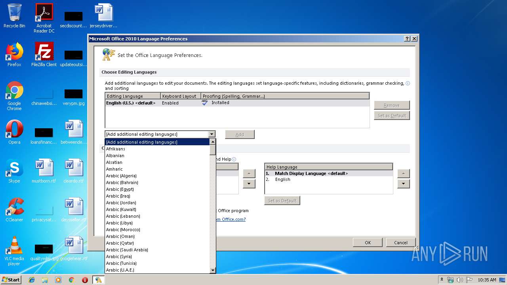The image size is (507, 285).
Task: Collapse the 'Add additional editing languages' combo box arrow
Action: pos(212,135)
